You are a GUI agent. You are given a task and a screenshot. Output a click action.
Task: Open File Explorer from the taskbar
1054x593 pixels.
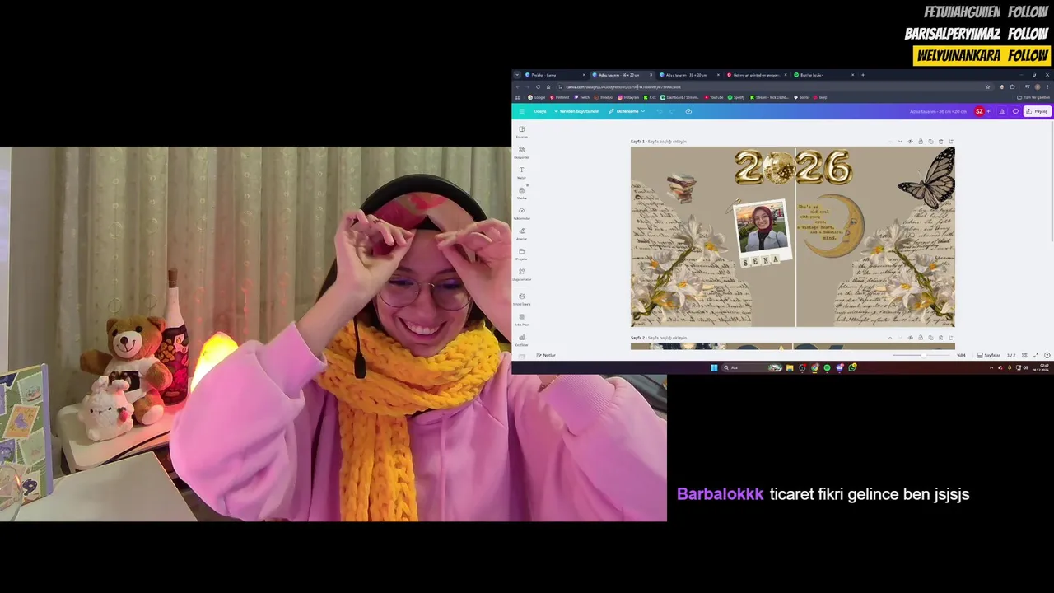pos(790,367)
